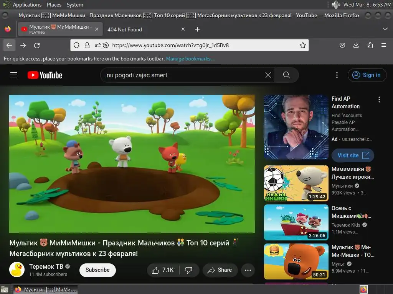Open the Firefox extensions puzzle icon
Screen dimensions: 393x294
[370, 45]
